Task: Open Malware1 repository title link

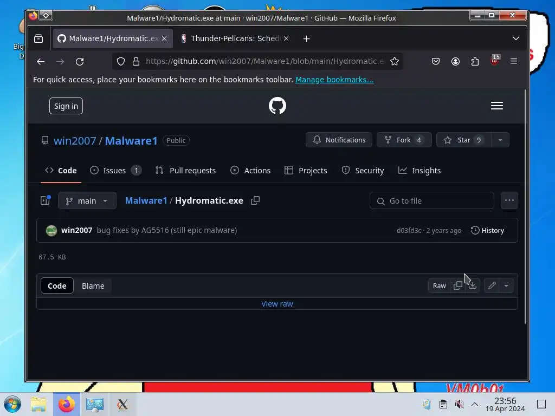Action: tap(131, 141)
